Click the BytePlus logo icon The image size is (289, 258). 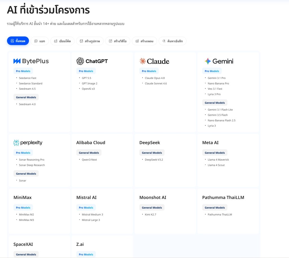pyautogui.click(x=17, y=61)
